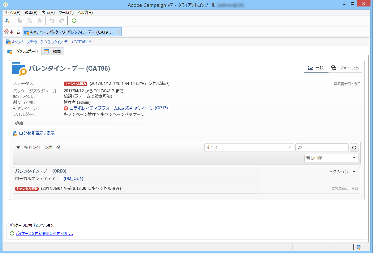Collapse the キャンペーンオーダー section triangle
This screenshot has height=254, width=373.
(18, 148)
